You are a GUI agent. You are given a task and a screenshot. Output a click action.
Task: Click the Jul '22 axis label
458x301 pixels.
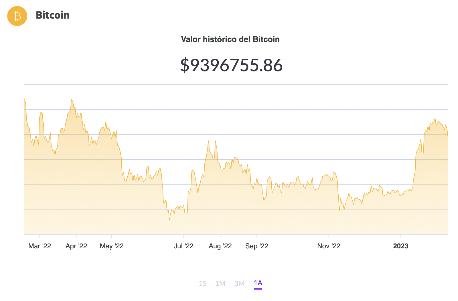click(x=183, y=245)
